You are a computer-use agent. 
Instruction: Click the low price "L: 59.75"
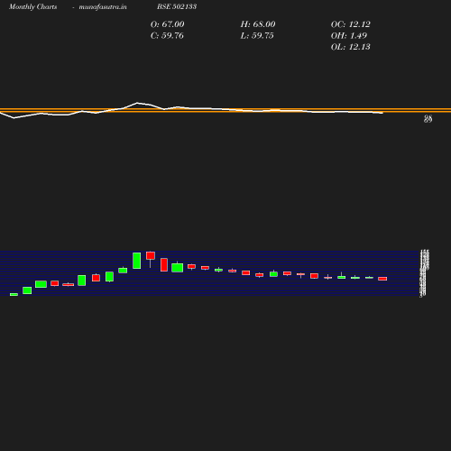coord(257,35)
